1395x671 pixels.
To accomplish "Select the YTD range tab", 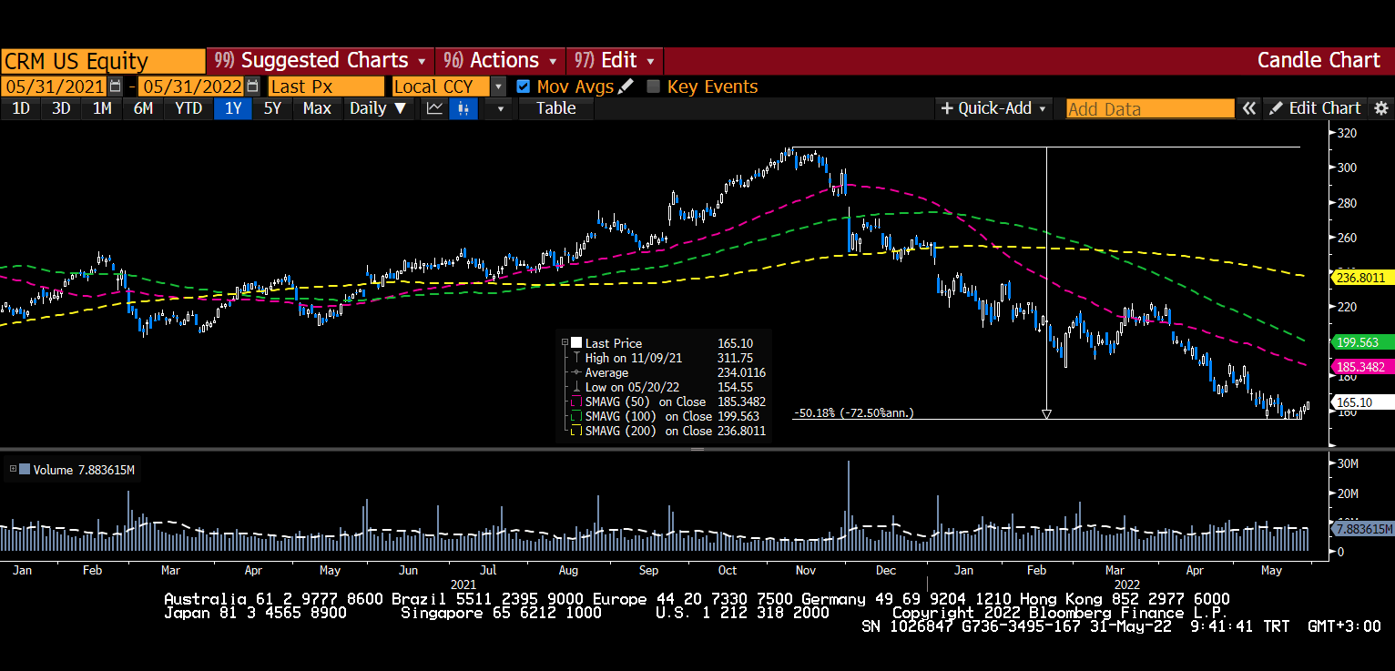I will 188,108.
